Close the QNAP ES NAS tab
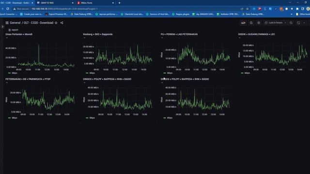 (73, 3)
